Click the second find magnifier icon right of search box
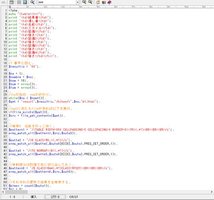Image resolution: width=214 pixels, height=200 pixels. [90, 2]
